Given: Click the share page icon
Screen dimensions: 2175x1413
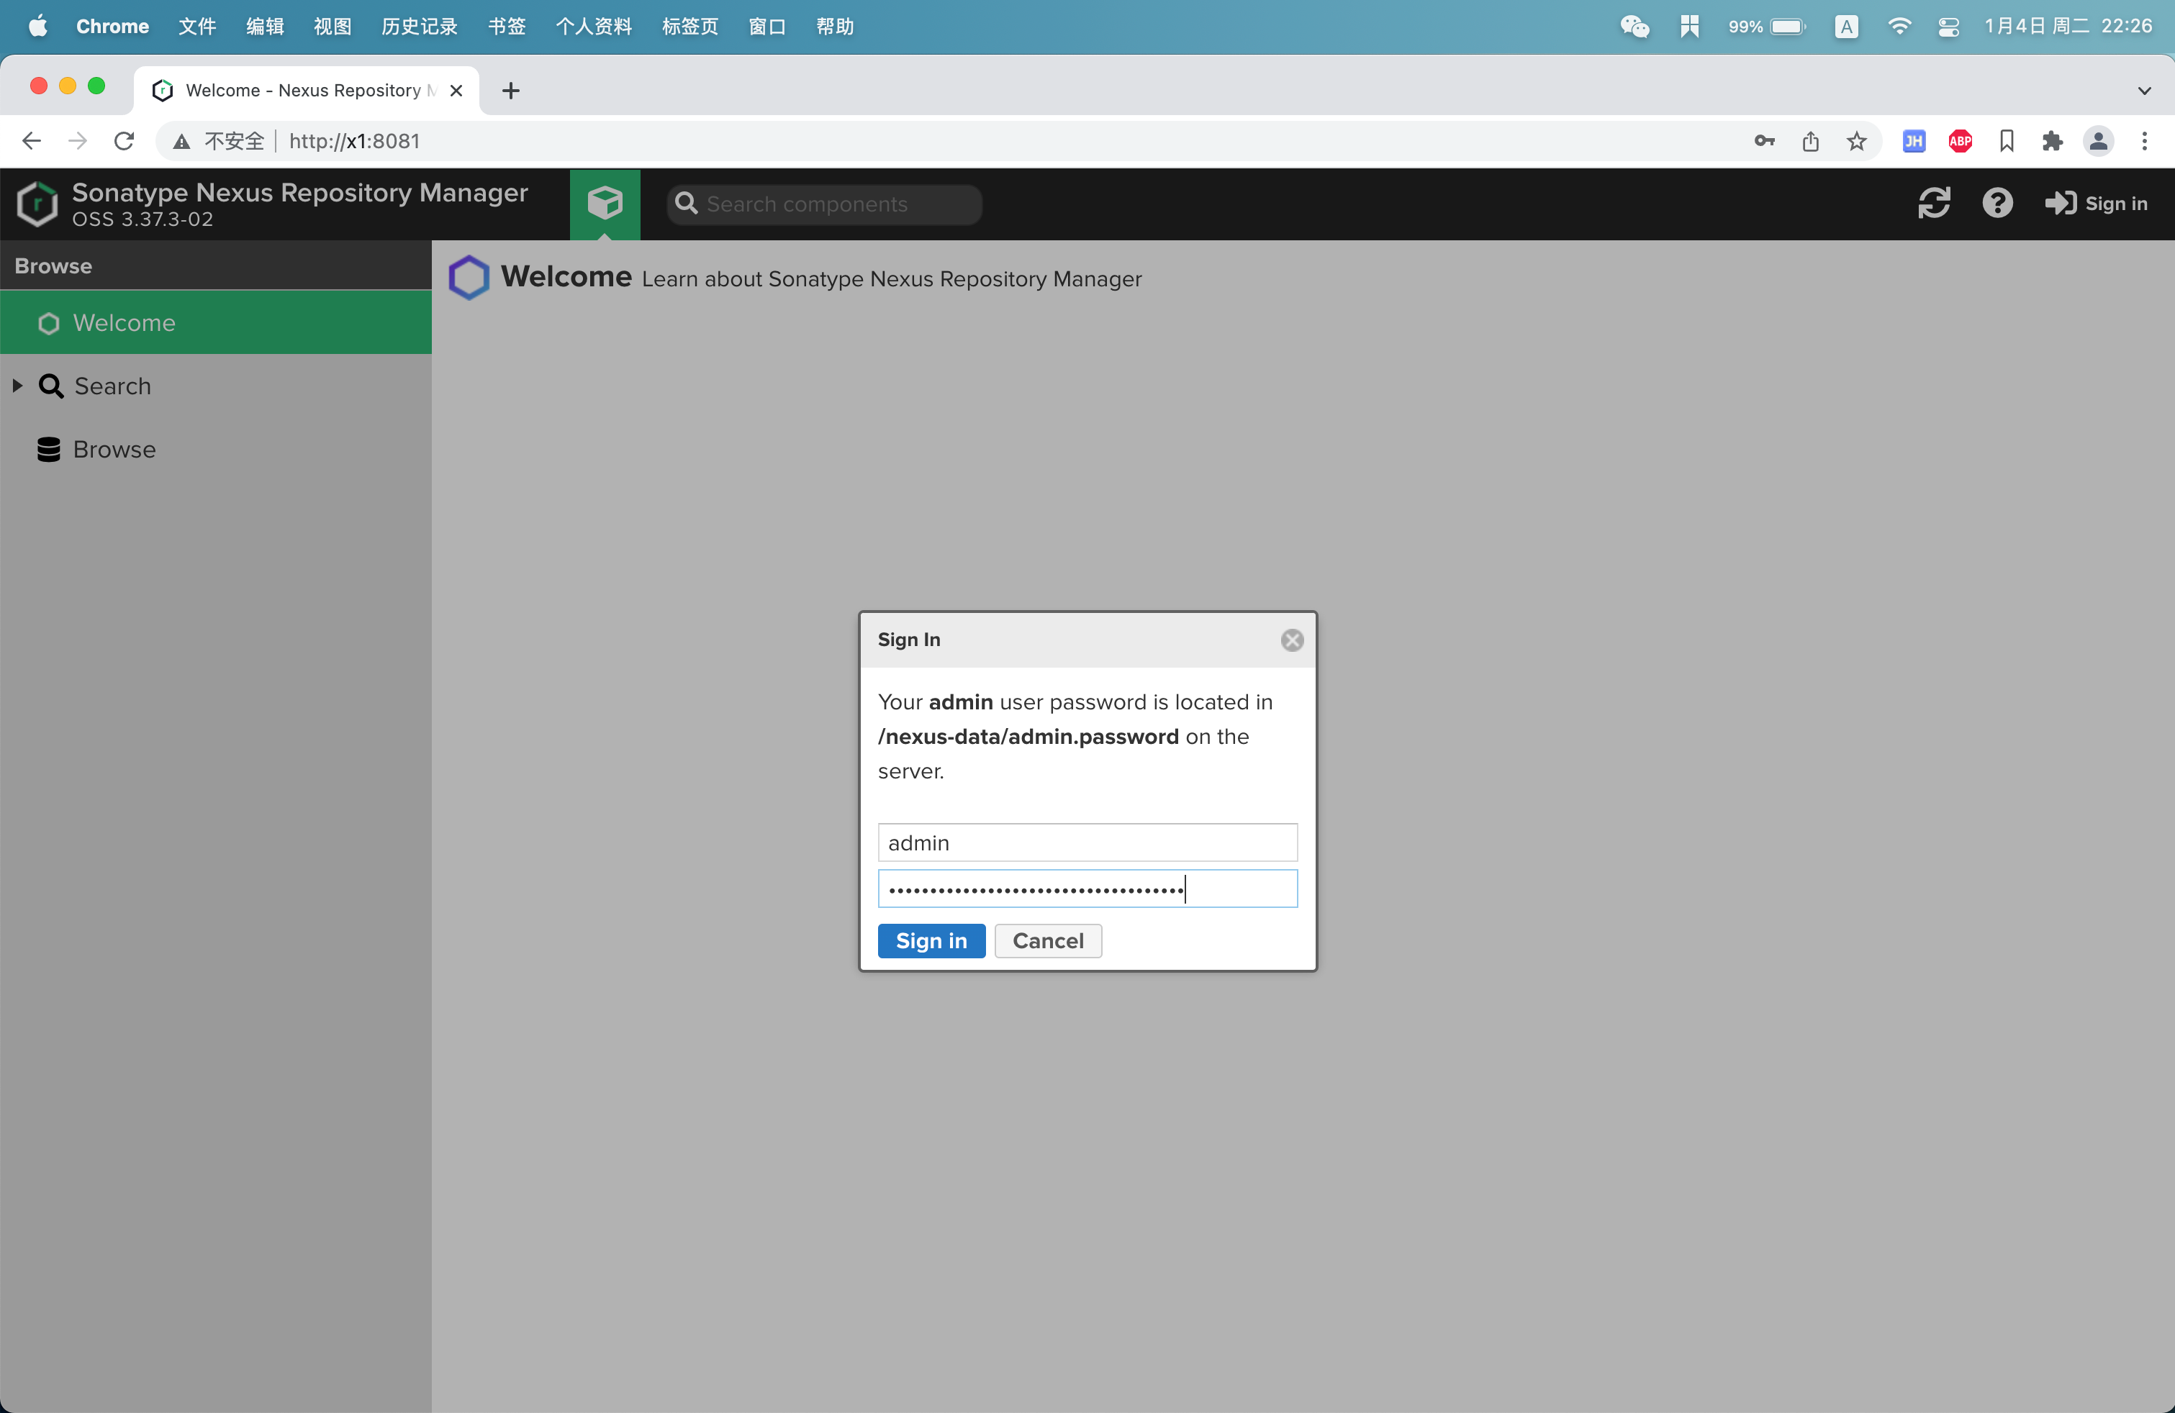Looking at the screenshot, I should pyautogui.click(x=1810, y=141).
